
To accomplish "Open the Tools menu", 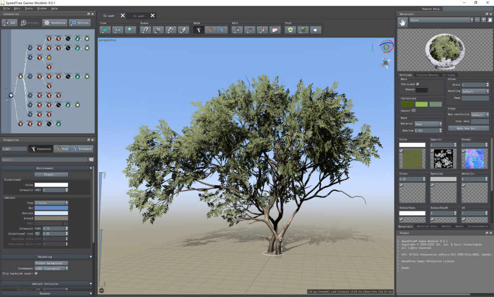I will 29,9.
